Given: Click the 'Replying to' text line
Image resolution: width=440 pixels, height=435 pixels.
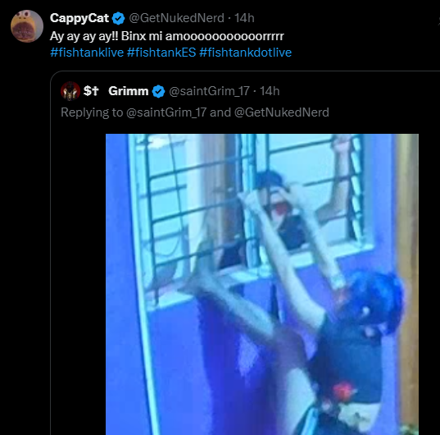Looking at the screenshot, I should (195, 112).
